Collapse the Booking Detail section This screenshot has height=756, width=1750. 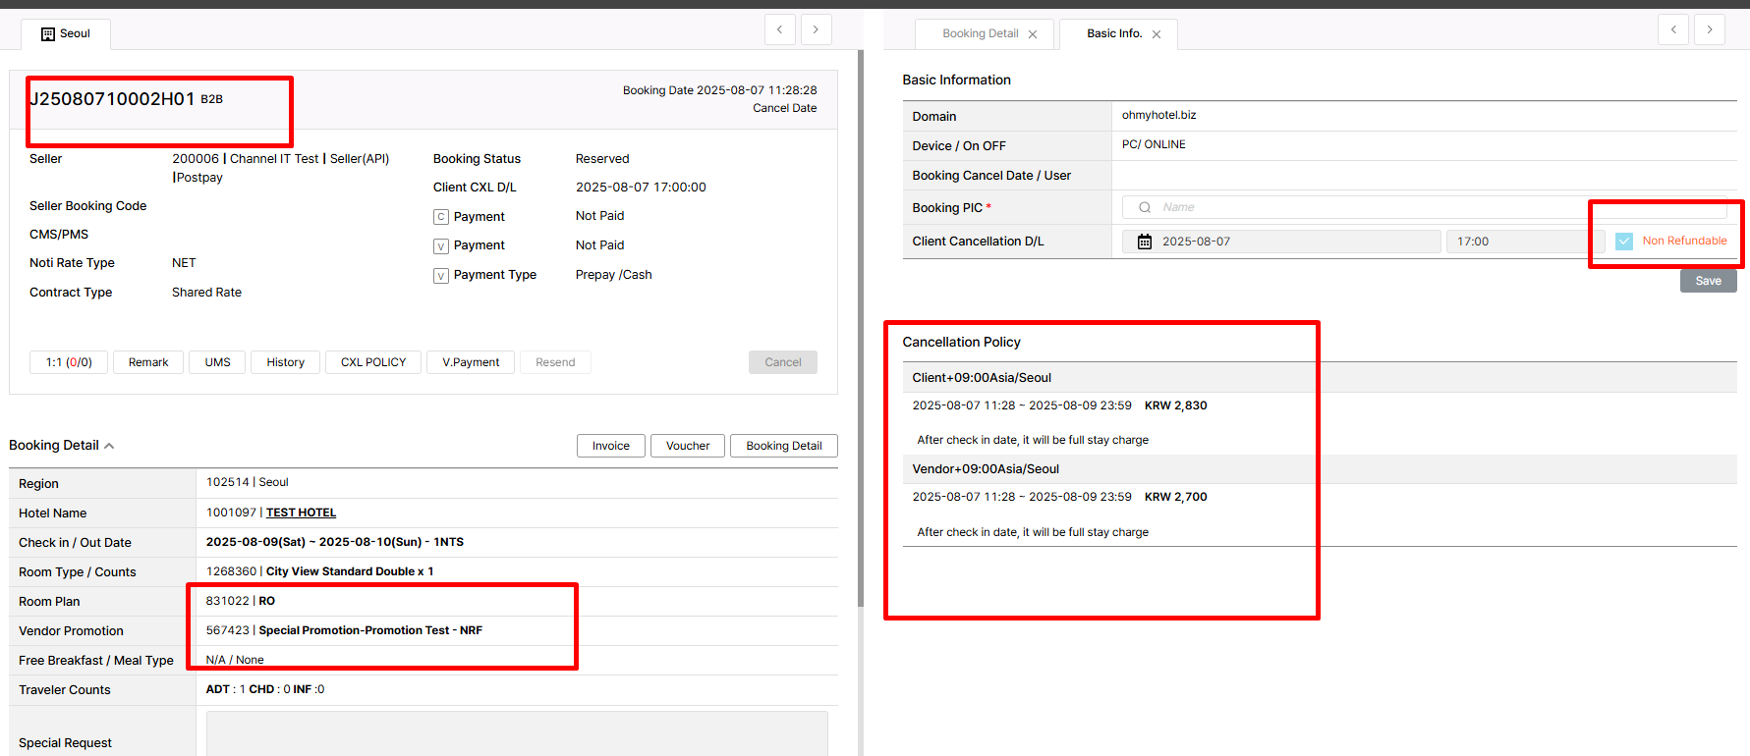tap(109, 446)
